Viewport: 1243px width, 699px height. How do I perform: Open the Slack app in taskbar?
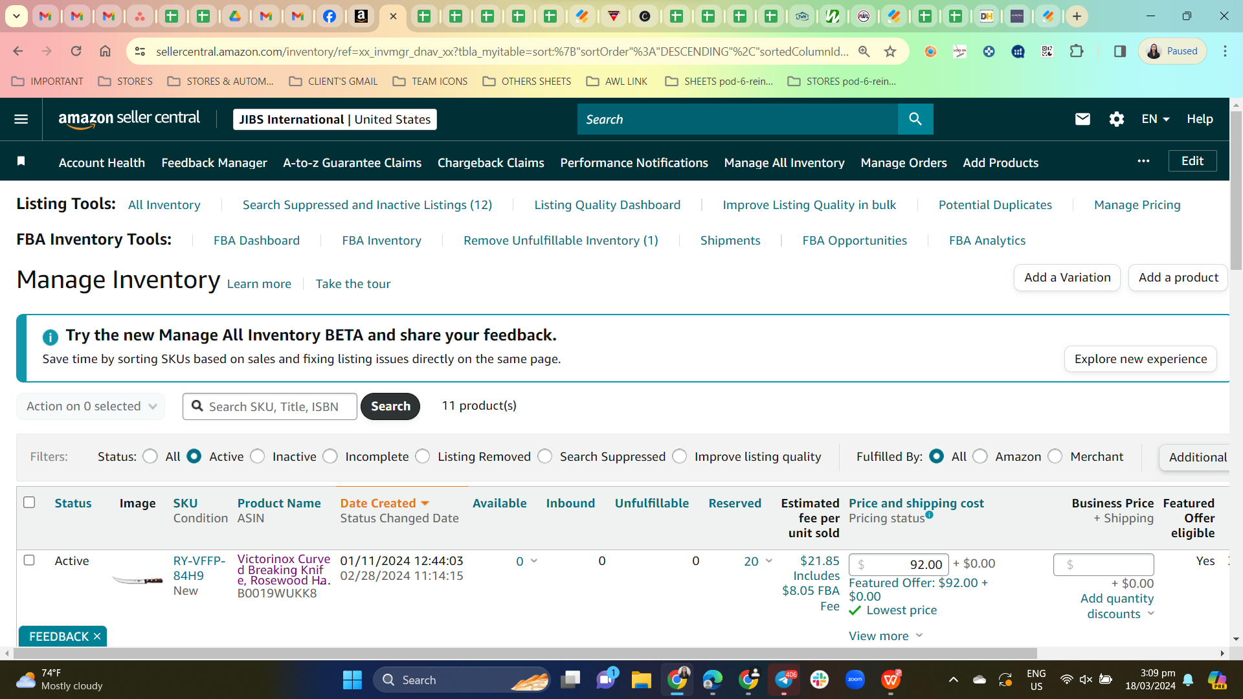[x=820, y=680]
